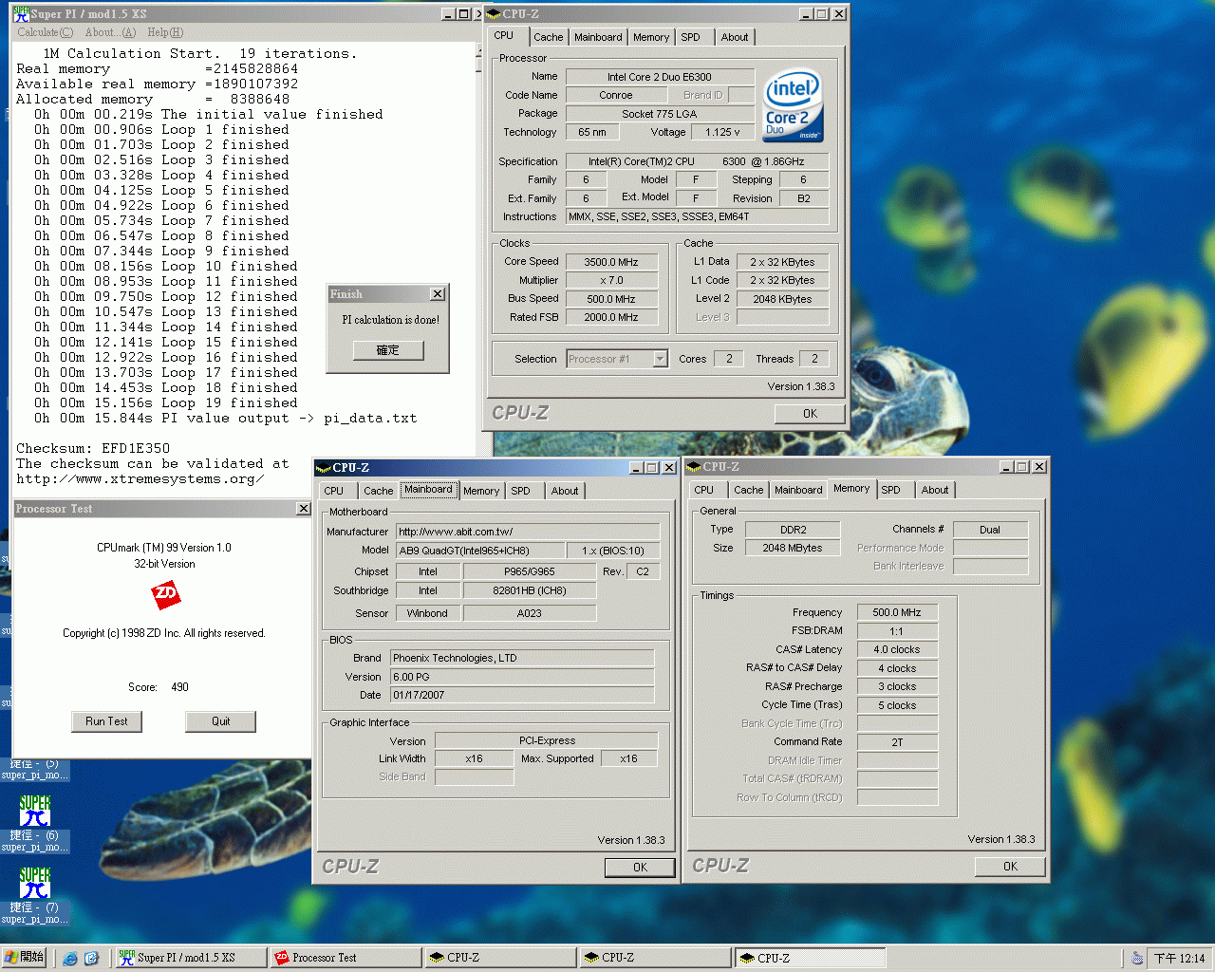Open the About menu in Super PI
1215x972 pixels.
click(110, 32)
